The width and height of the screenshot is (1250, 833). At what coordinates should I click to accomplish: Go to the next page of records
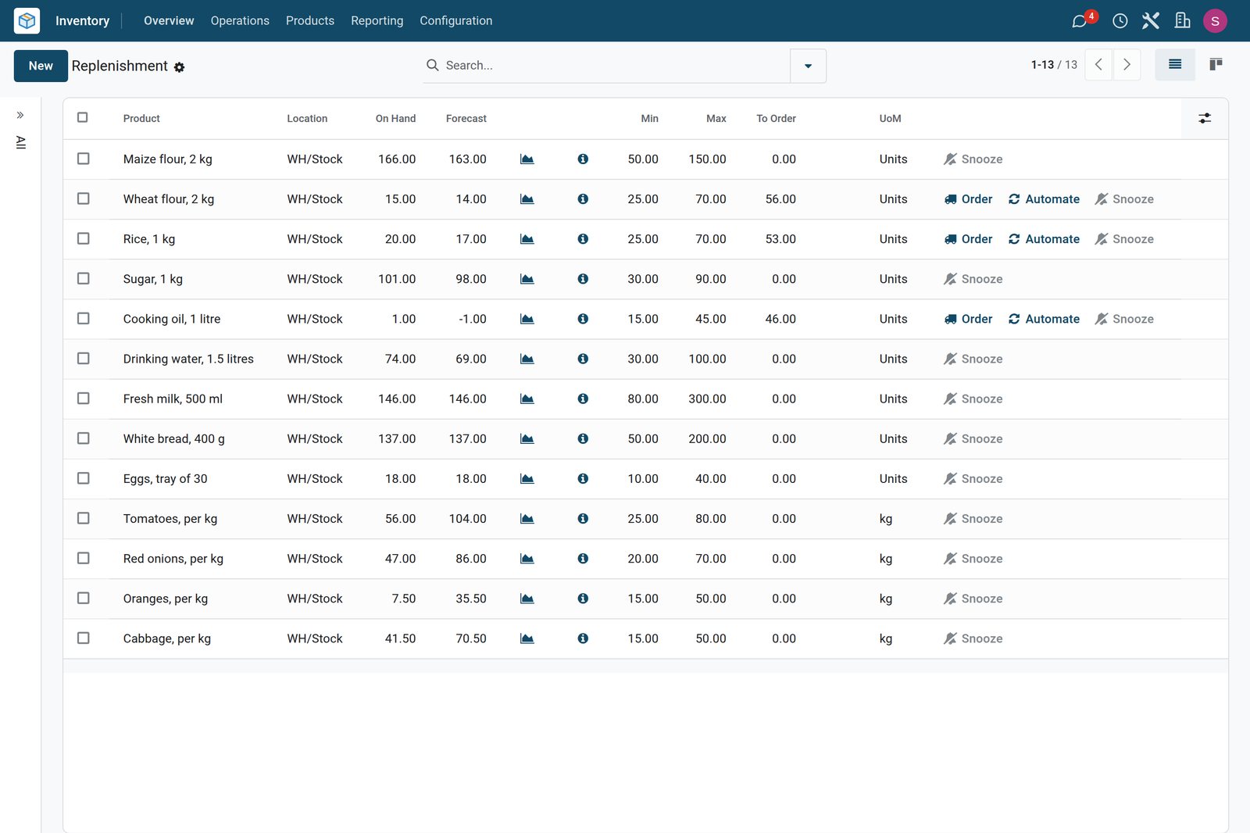coord(1127,65)
